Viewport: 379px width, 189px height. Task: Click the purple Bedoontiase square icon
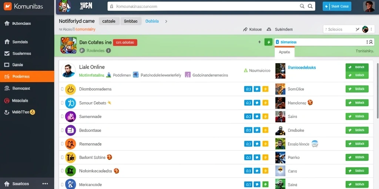click(x=70, y=130)
